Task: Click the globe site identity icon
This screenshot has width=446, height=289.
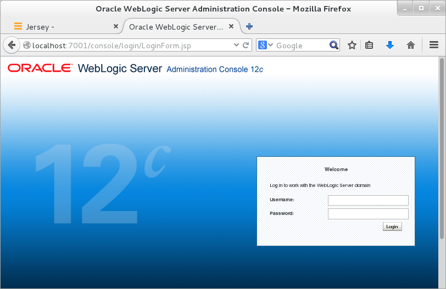Action: [x=27, y=45]
